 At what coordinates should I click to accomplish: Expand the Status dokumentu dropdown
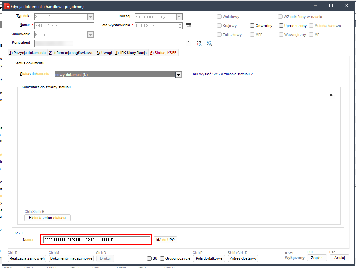[x=178, y=75]
